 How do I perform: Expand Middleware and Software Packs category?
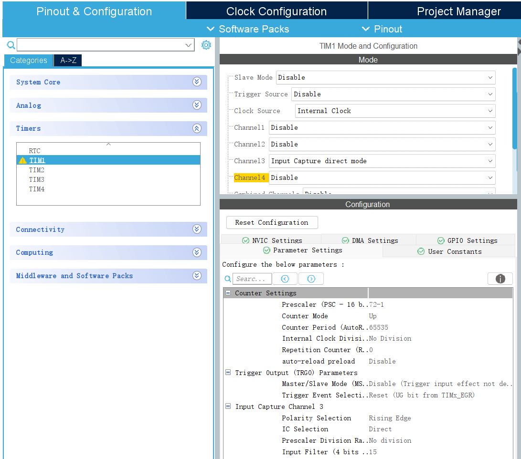coord(197,276)
